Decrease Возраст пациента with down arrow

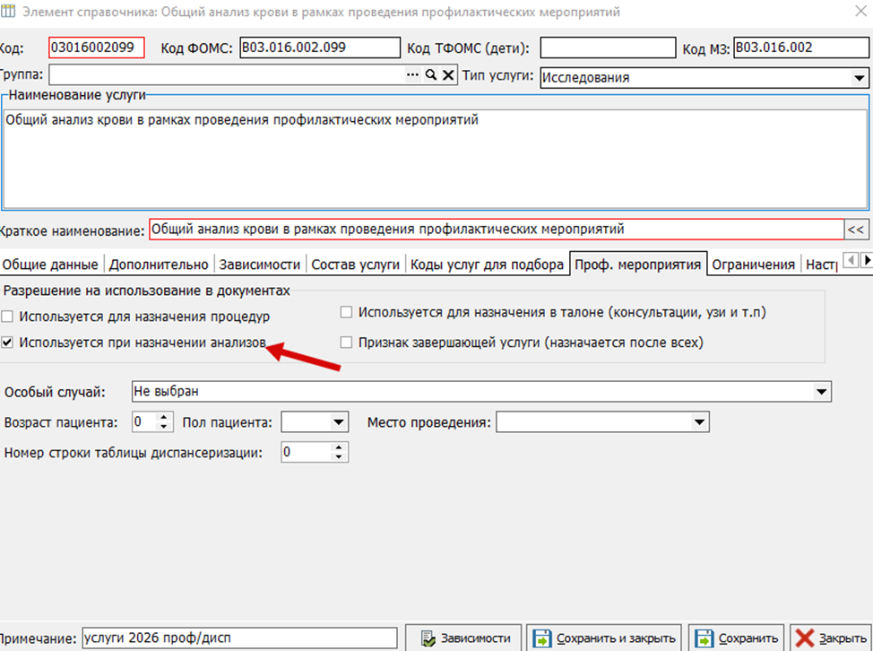pyautogui.click(x=164, y=427)
